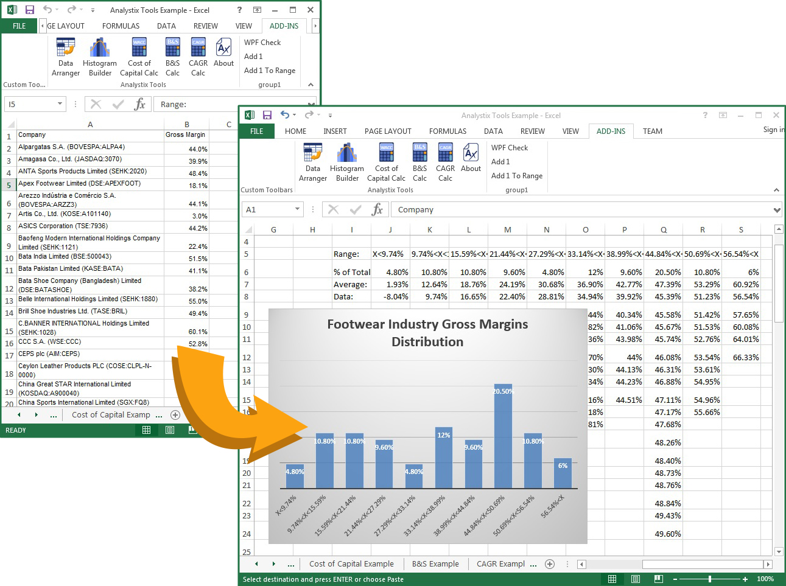This screenshot has height=586, width=786.
Task: Open Help in front Excel window title bar
Action: coord(705,115)
